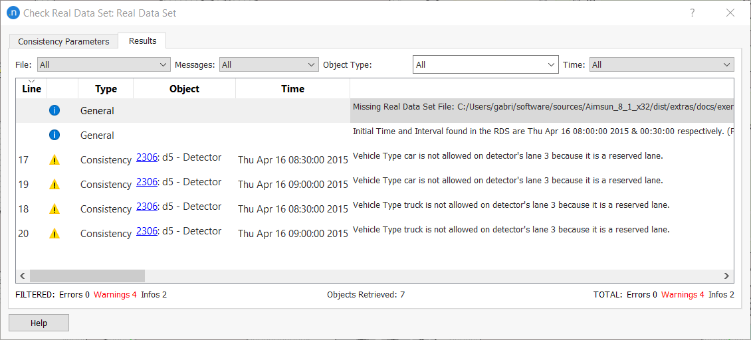Screen dimensions: 751x340
Task: Click the Help button
Action: click(39, 323)
